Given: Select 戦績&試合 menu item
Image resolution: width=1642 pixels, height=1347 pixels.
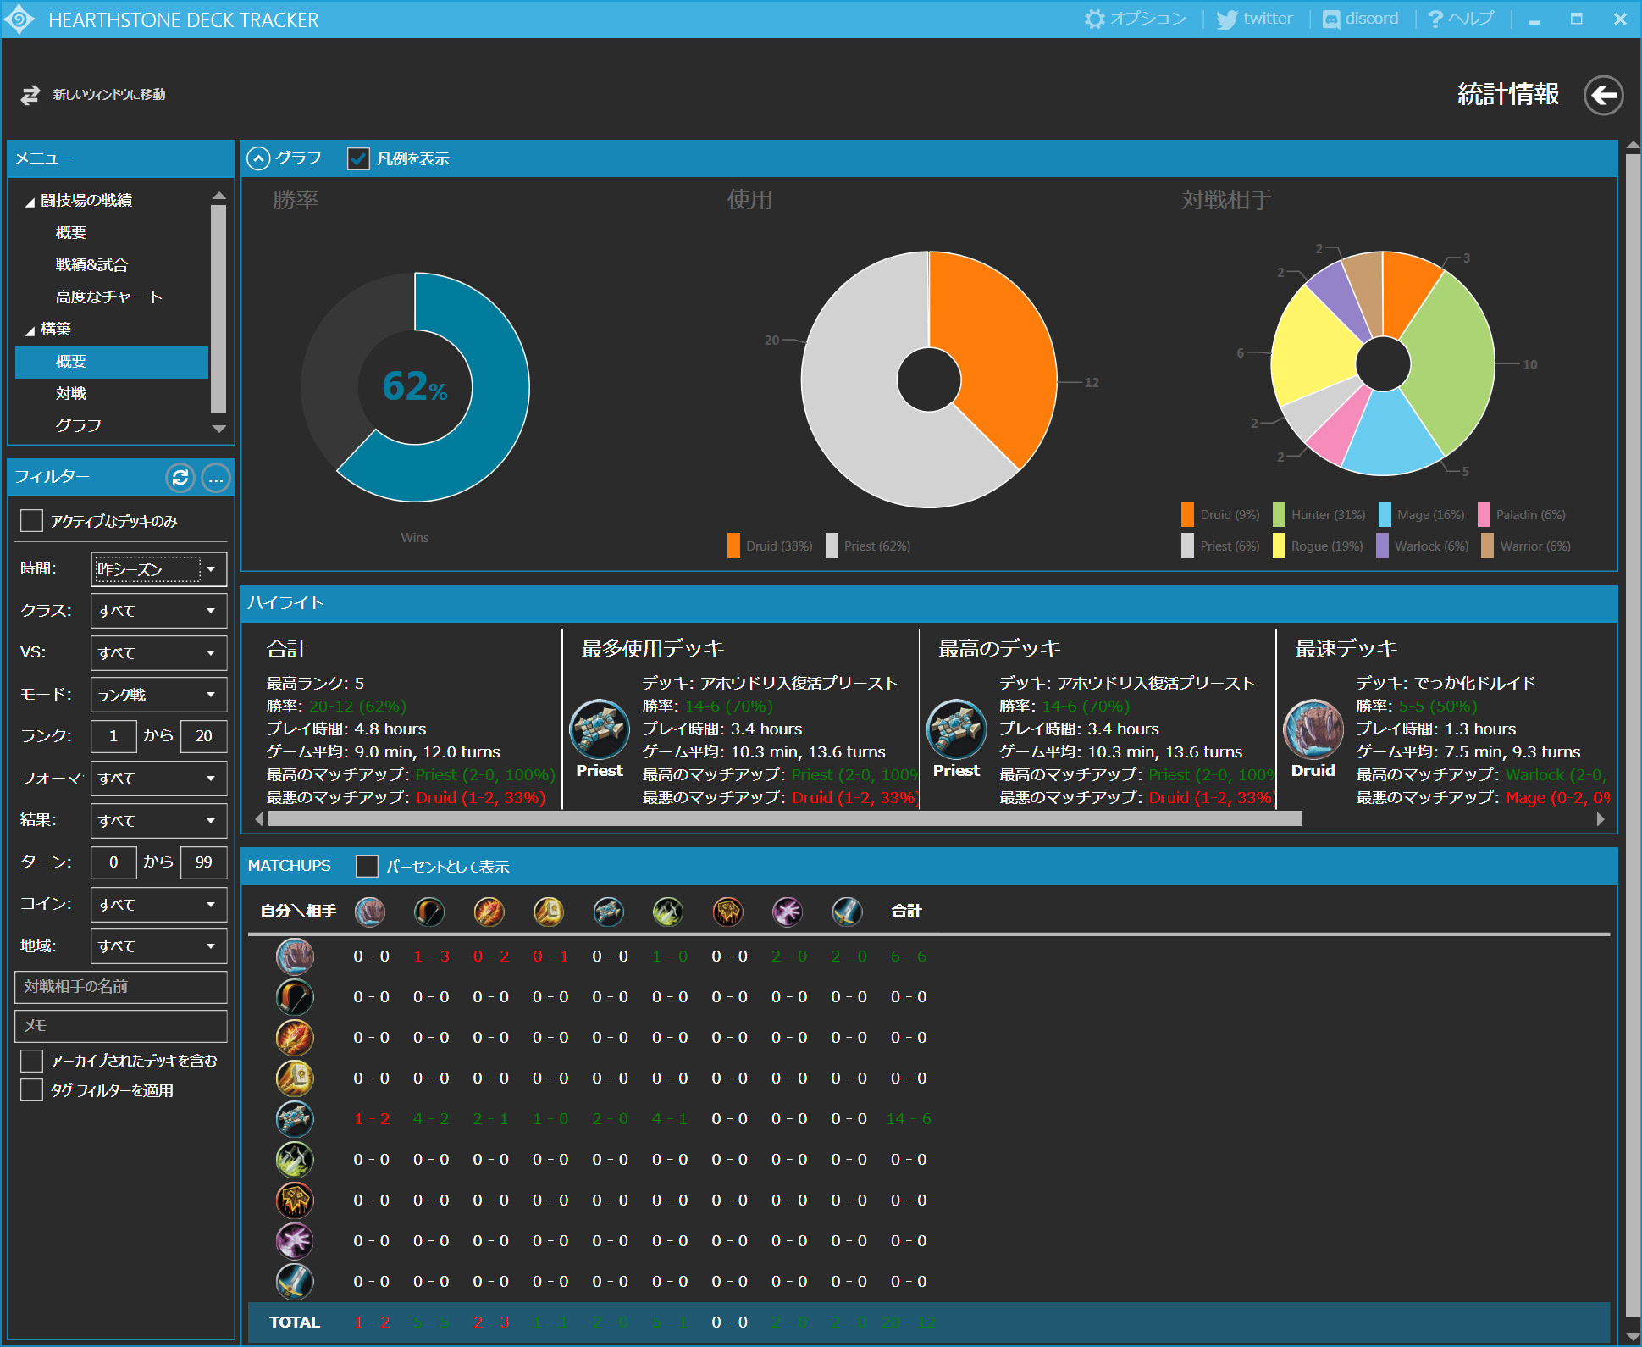Looking at the screenshot, I should 91,264.
